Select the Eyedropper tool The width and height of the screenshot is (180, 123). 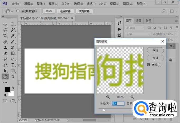[13, 36]
